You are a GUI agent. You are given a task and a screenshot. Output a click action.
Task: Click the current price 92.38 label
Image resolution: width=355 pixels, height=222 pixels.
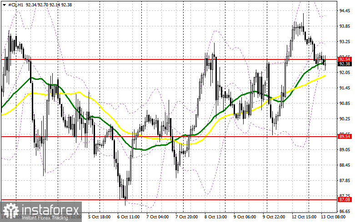click(x=345, y=64)
